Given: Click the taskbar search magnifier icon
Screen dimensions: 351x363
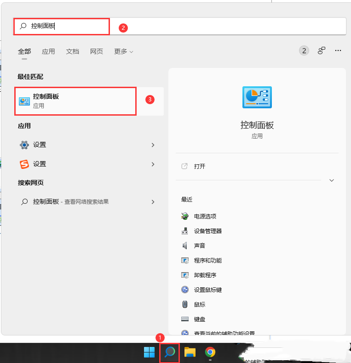Looking at the screenshot, I should [x=170, y=352].
